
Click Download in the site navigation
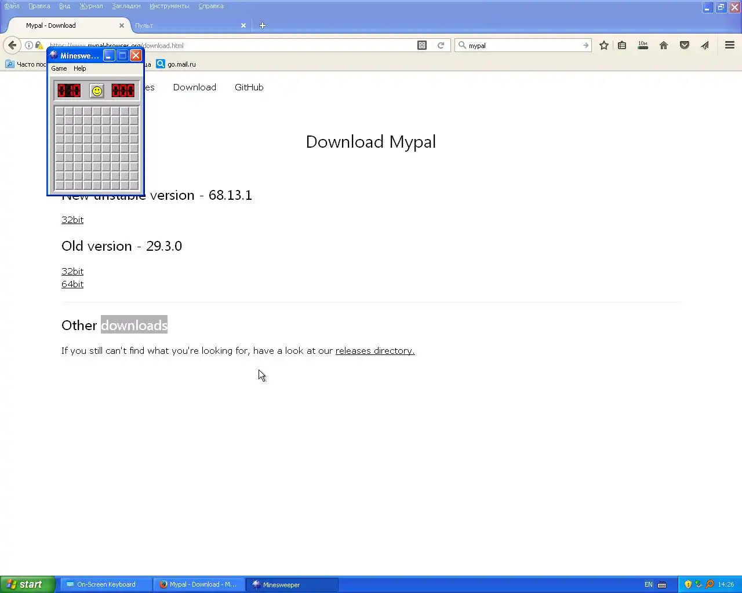(195, 87)
